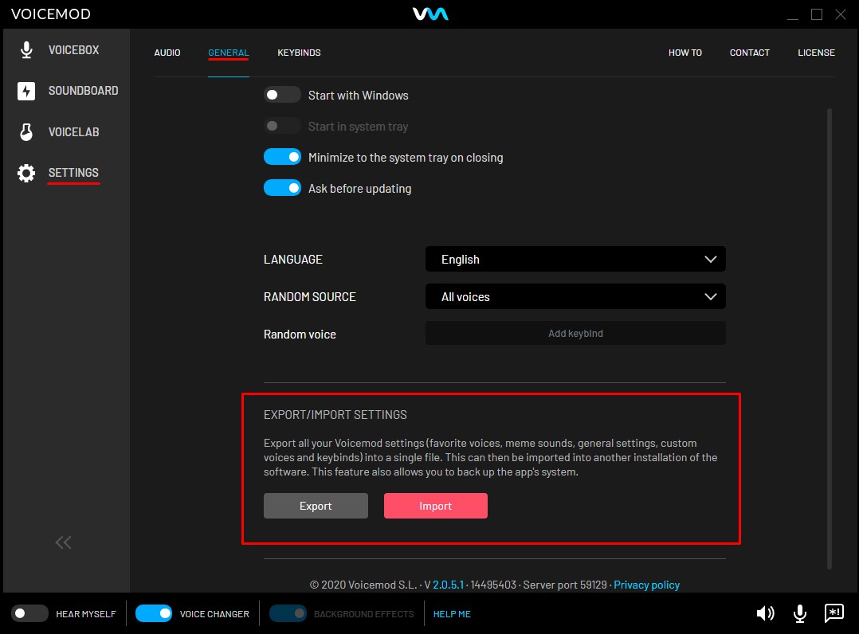
Task: Switch to the Audio tab
Action: point(167,53)
